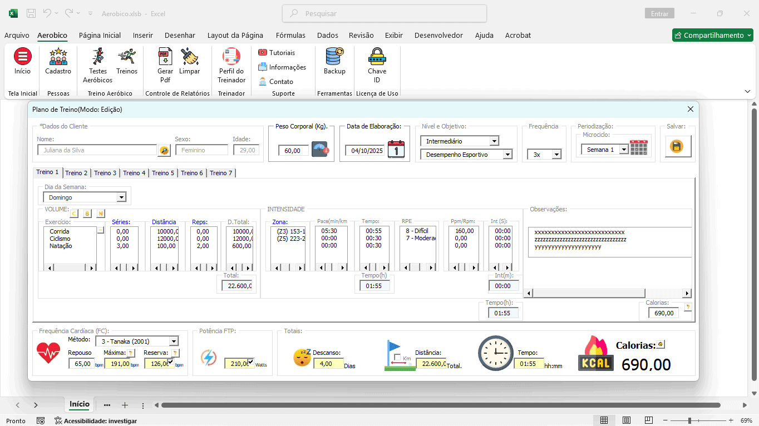Toggle the checkbox on the FTP Watts field
759x426 pixels.
tap(250, 362)
